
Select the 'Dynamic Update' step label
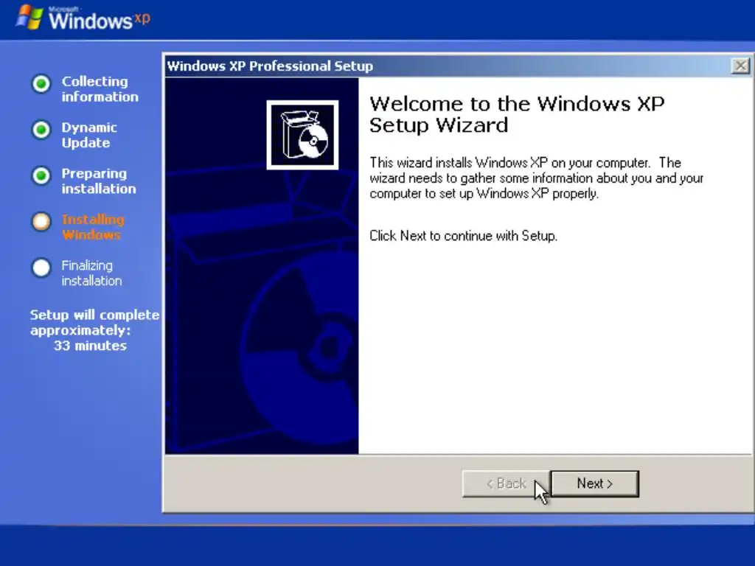click(89, 136)
